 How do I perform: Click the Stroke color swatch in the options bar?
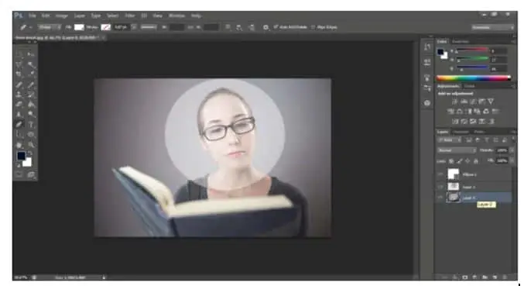(x=105, y=27)
